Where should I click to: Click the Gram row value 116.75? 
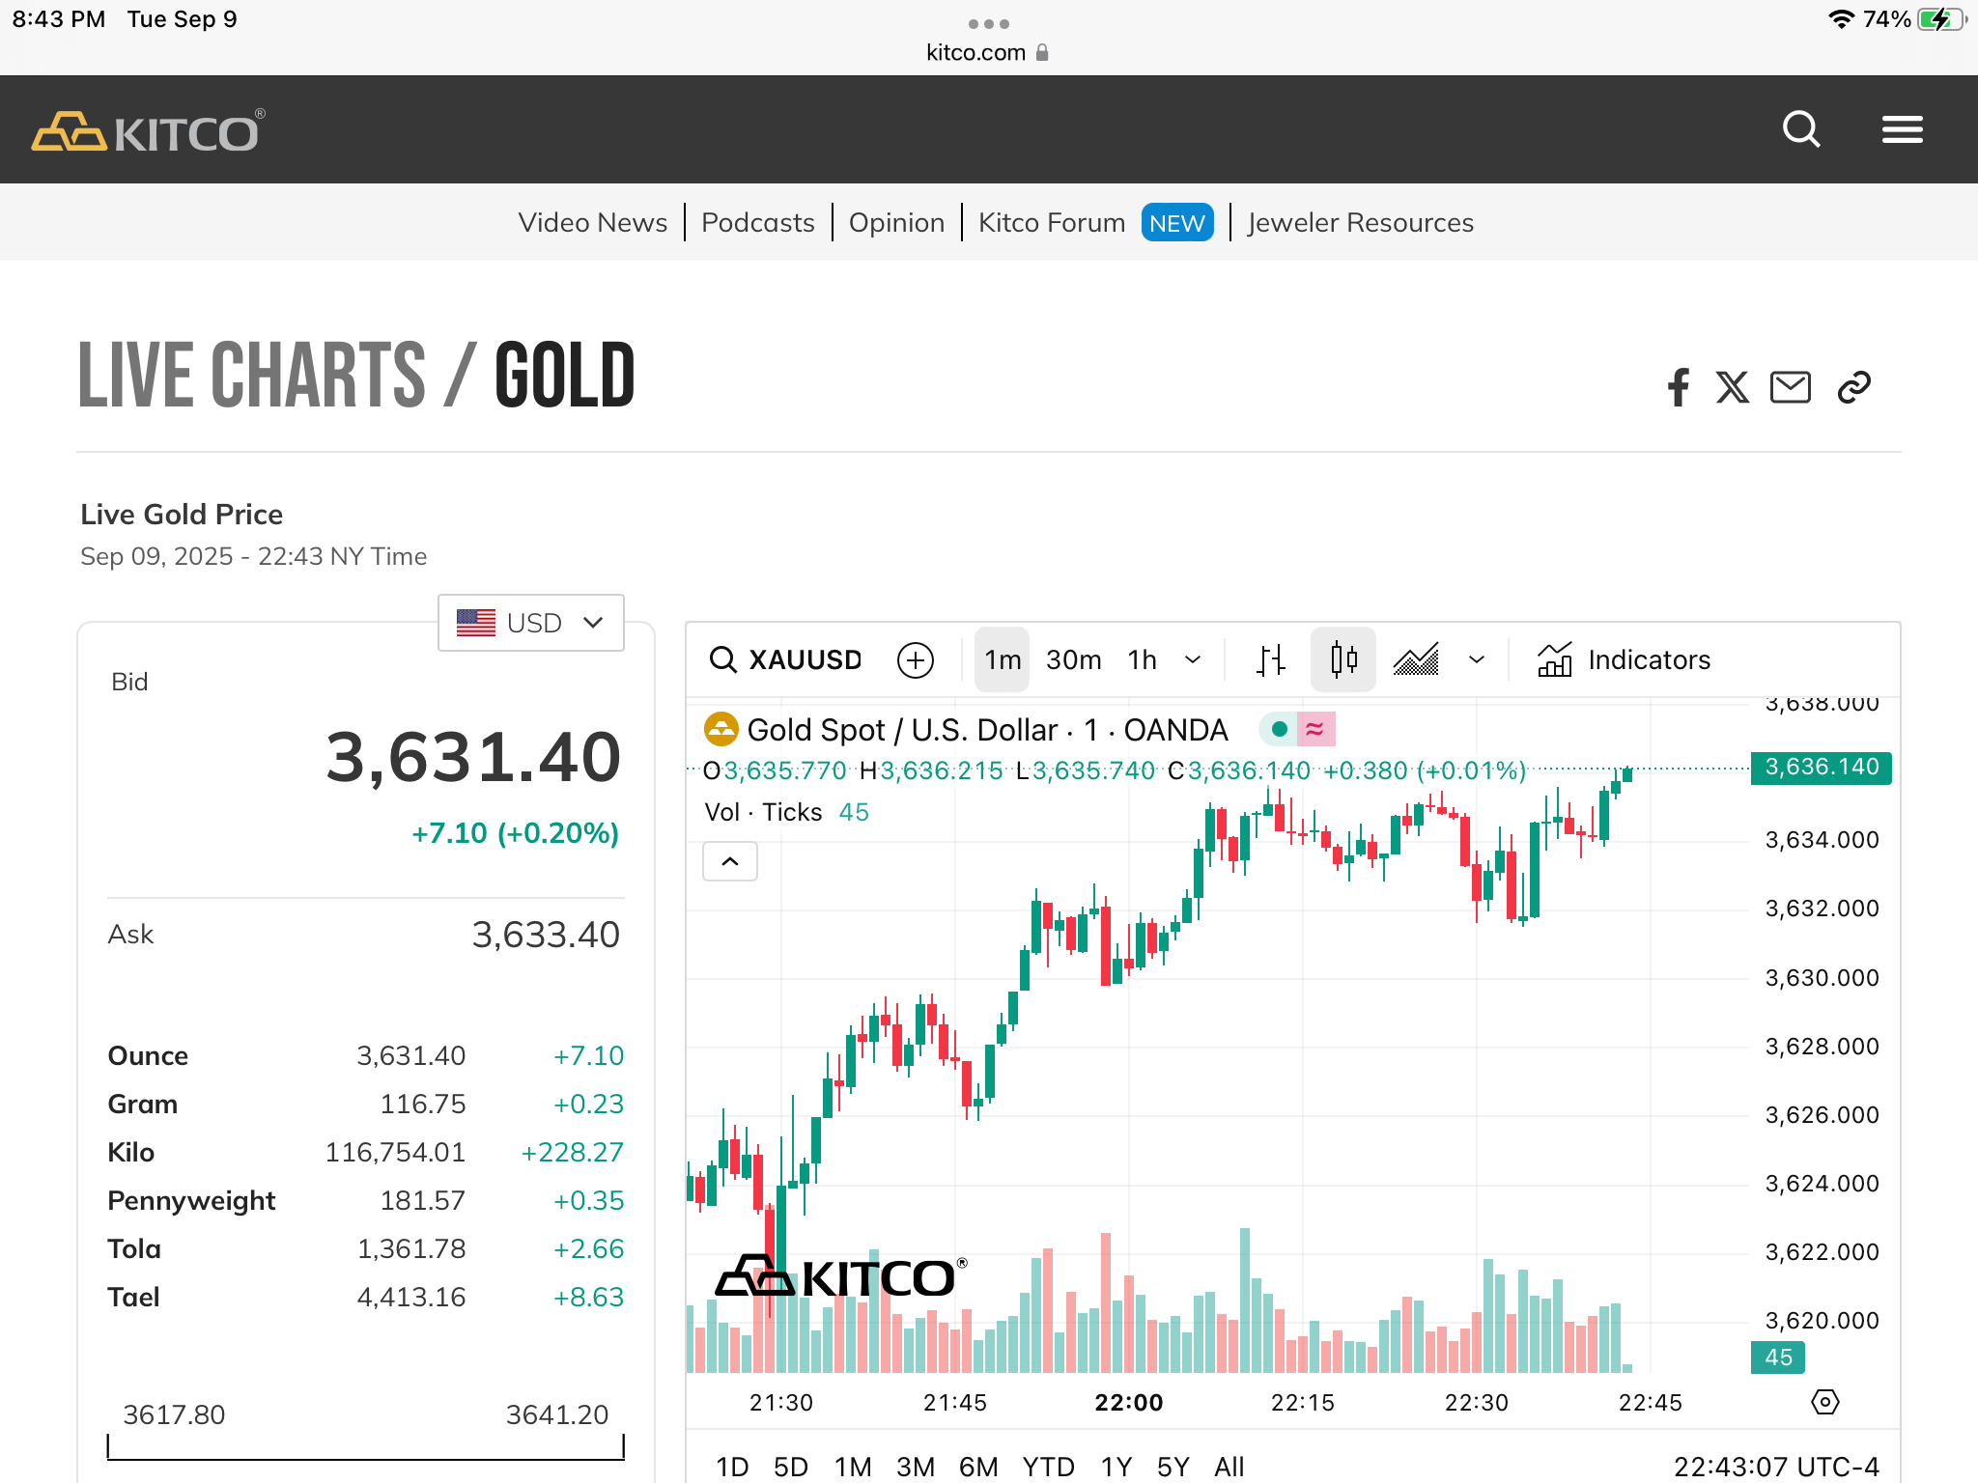click(423, 1104)
